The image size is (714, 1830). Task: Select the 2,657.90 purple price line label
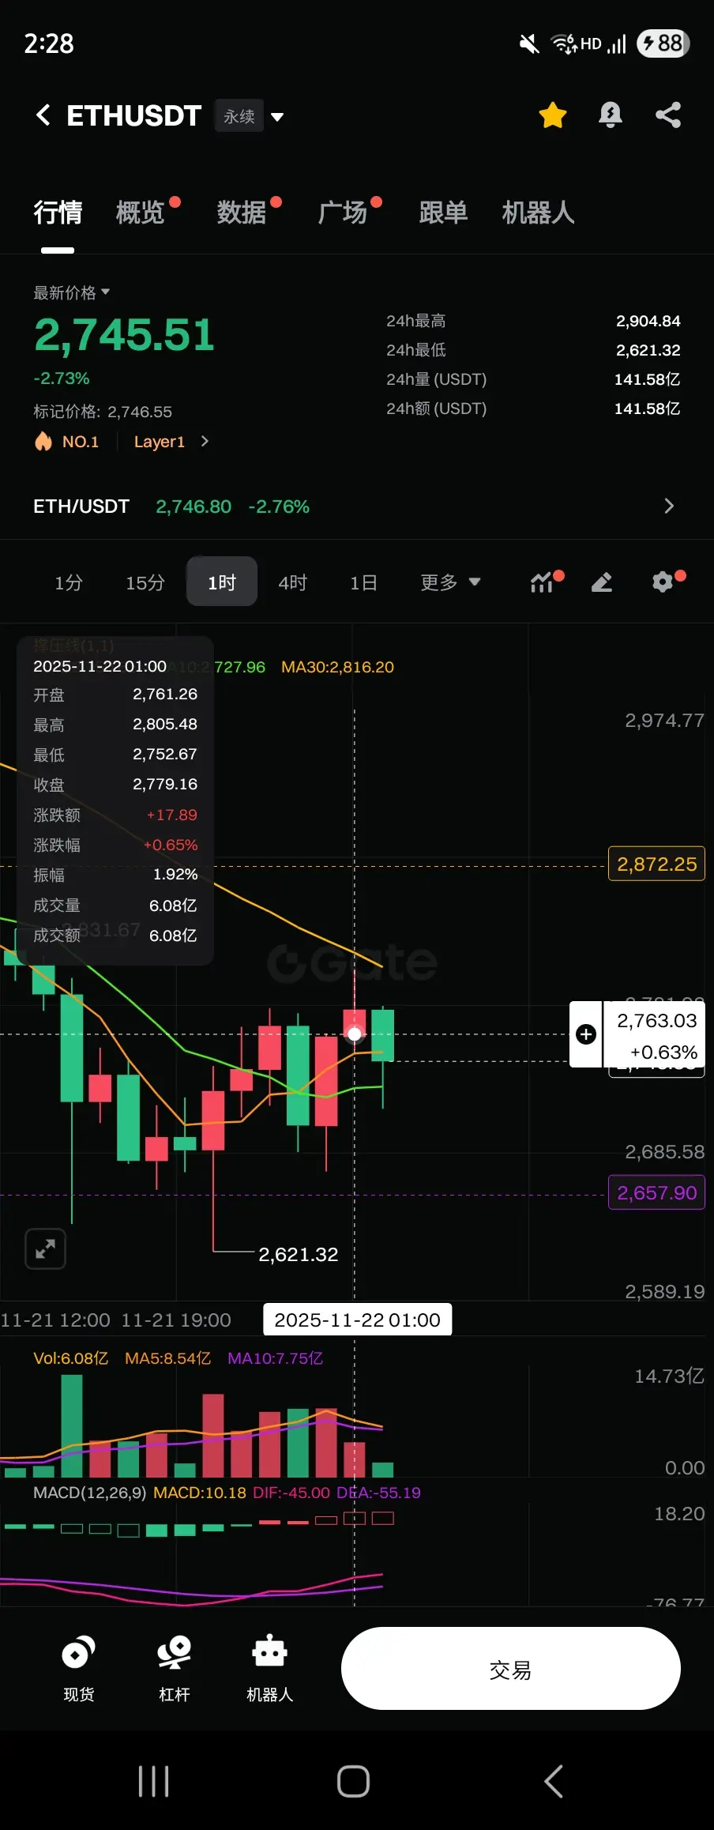coord(656,1192)
